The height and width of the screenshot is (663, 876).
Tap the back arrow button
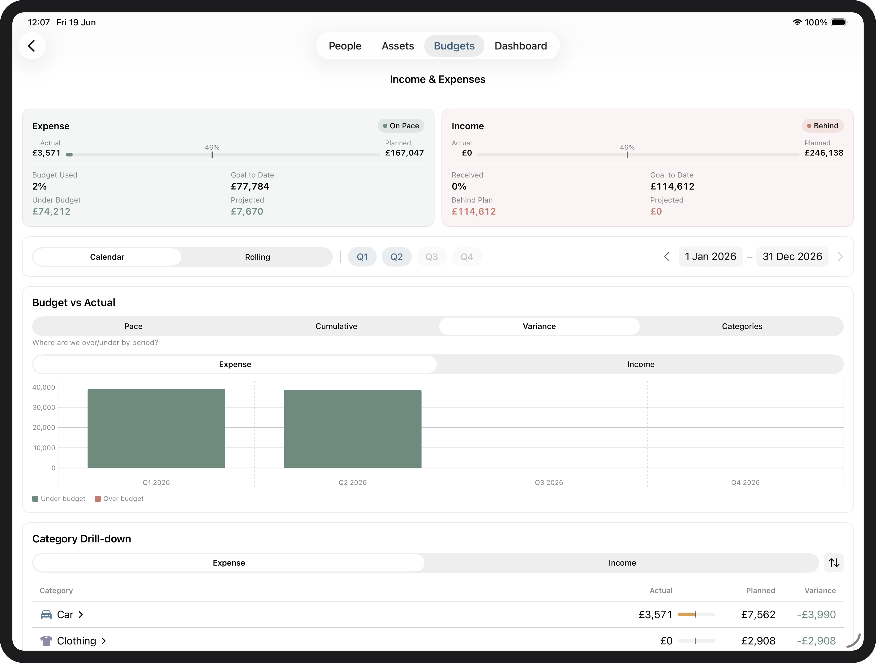(x=32, y=46)
